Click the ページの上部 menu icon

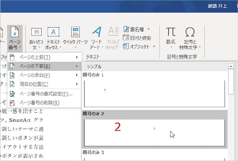[x=12, y=57]
